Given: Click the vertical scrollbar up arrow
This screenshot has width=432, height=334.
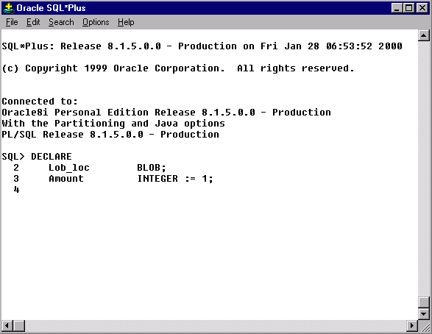Looking at the screenshot, I should click(424, 35).
